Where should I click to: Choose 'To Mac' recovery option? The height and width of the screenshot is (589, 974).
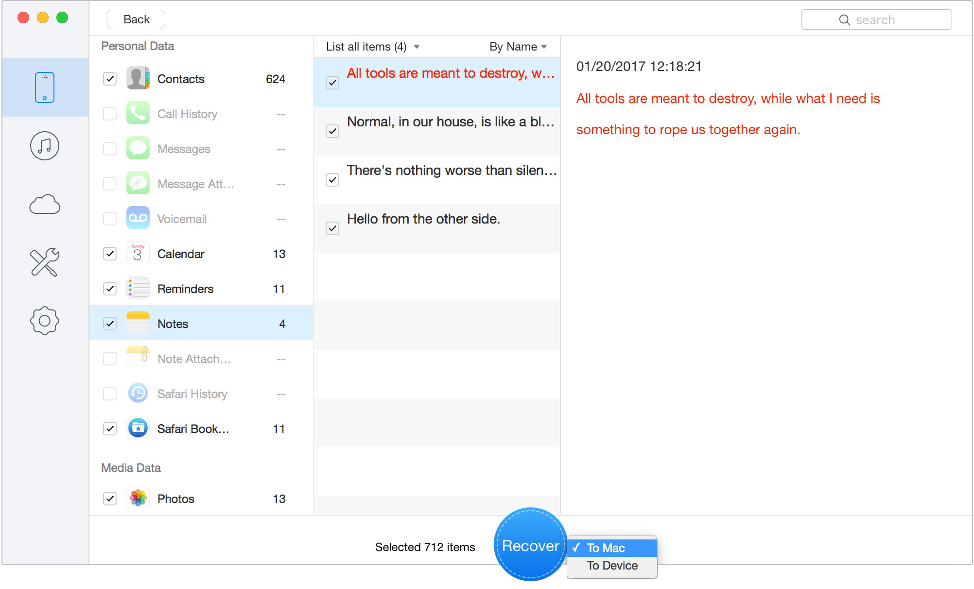(x=612, y=548)
